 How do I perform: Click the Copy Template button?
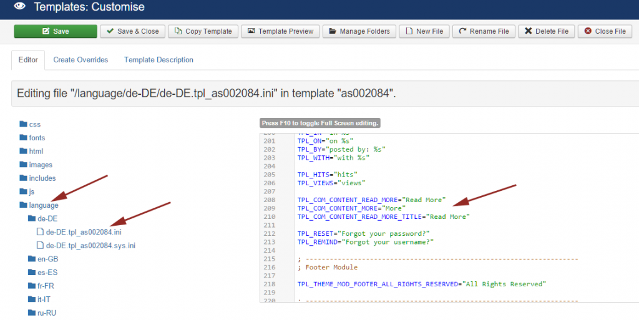point(203,31)
